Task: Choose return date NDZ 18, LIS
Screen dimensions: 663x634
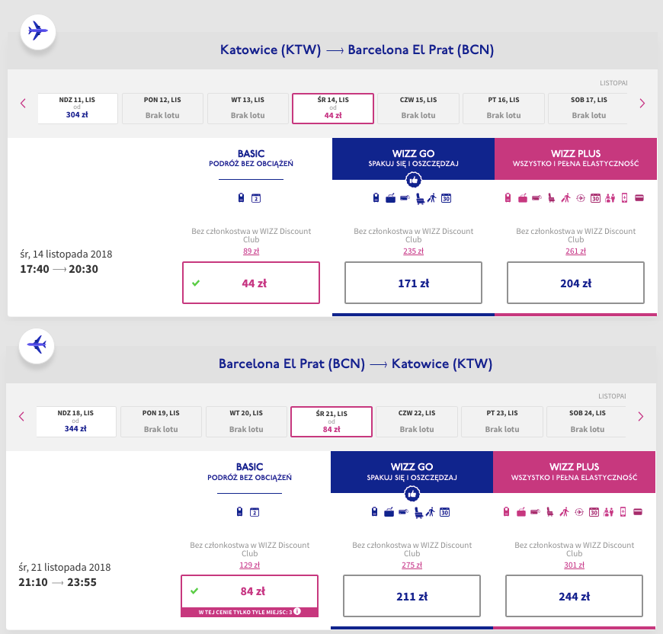Action: tap(76, 422)
